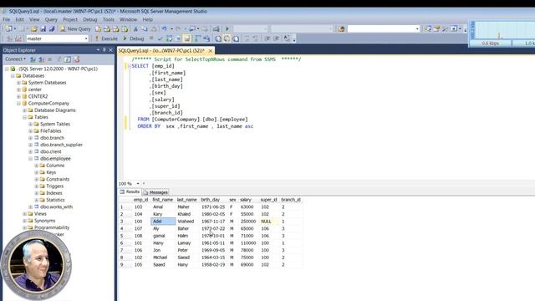Run the query with the Execute button
Screen dimensions: 535x301
pyautogui.click(x=106, y=38)
